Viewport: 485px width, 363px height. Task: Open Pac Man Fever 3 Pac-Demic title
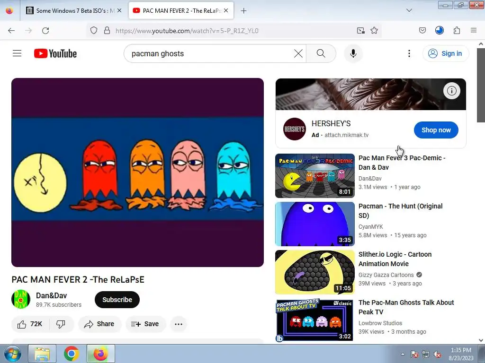(402, 163)
